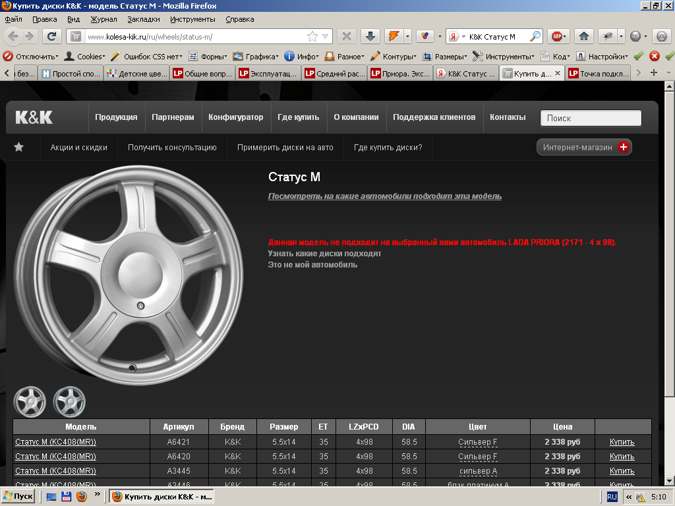Expand the Контуры developer menu
This screenshot has height=506, width=675.
pyautogui.click(x=393, y=57)
